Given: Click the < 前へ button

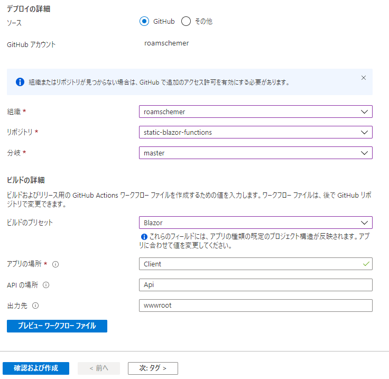Looking at the screenshot, I should tap(99, 368).
